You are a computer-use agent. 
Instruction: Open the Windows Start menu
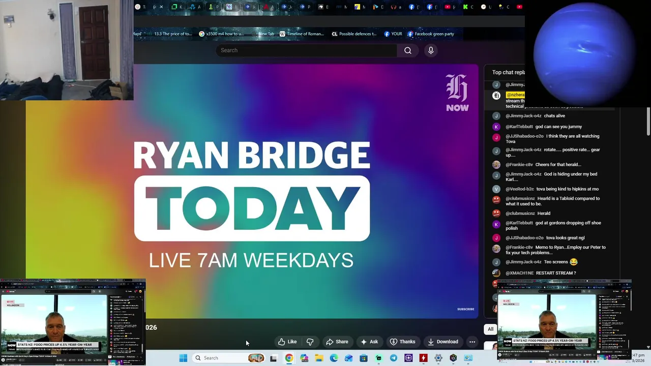(183, 358)
